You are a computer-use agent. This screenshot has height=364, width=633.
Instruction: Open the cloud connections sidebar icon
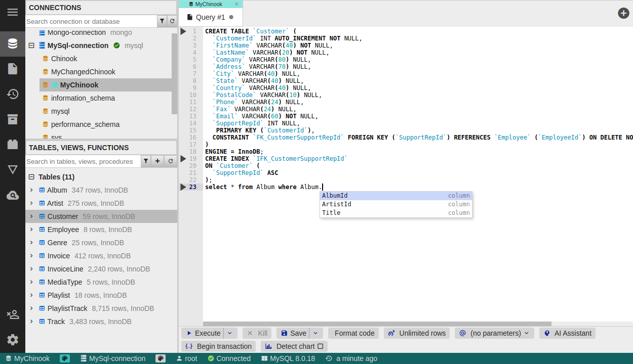click(13, 195)
